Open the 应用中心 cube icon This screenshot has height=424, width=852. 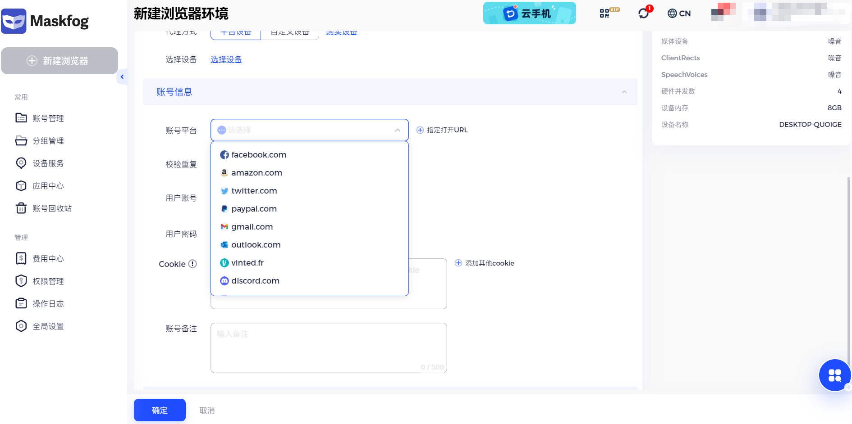pyautogui.click(x=21, y=185)
